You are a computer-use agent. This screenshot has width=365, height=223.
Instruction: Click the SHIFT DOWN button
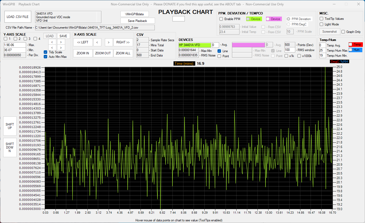[x=10, y=148]
